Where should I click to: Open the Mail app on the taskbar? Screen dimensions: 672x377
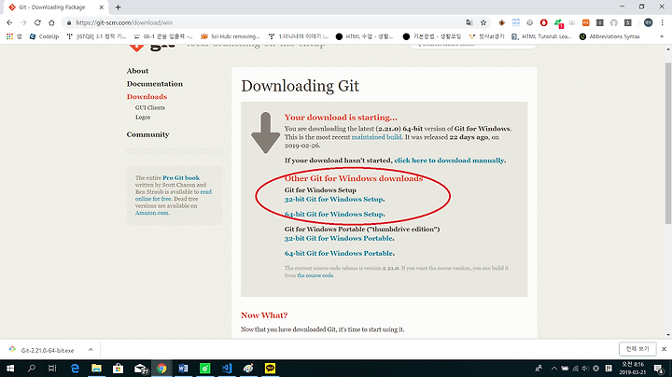pos(141,369)
